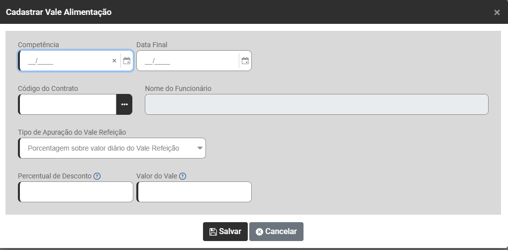Click the Nome do Funcionário field
Screen dimensions: 508x250
316,104
